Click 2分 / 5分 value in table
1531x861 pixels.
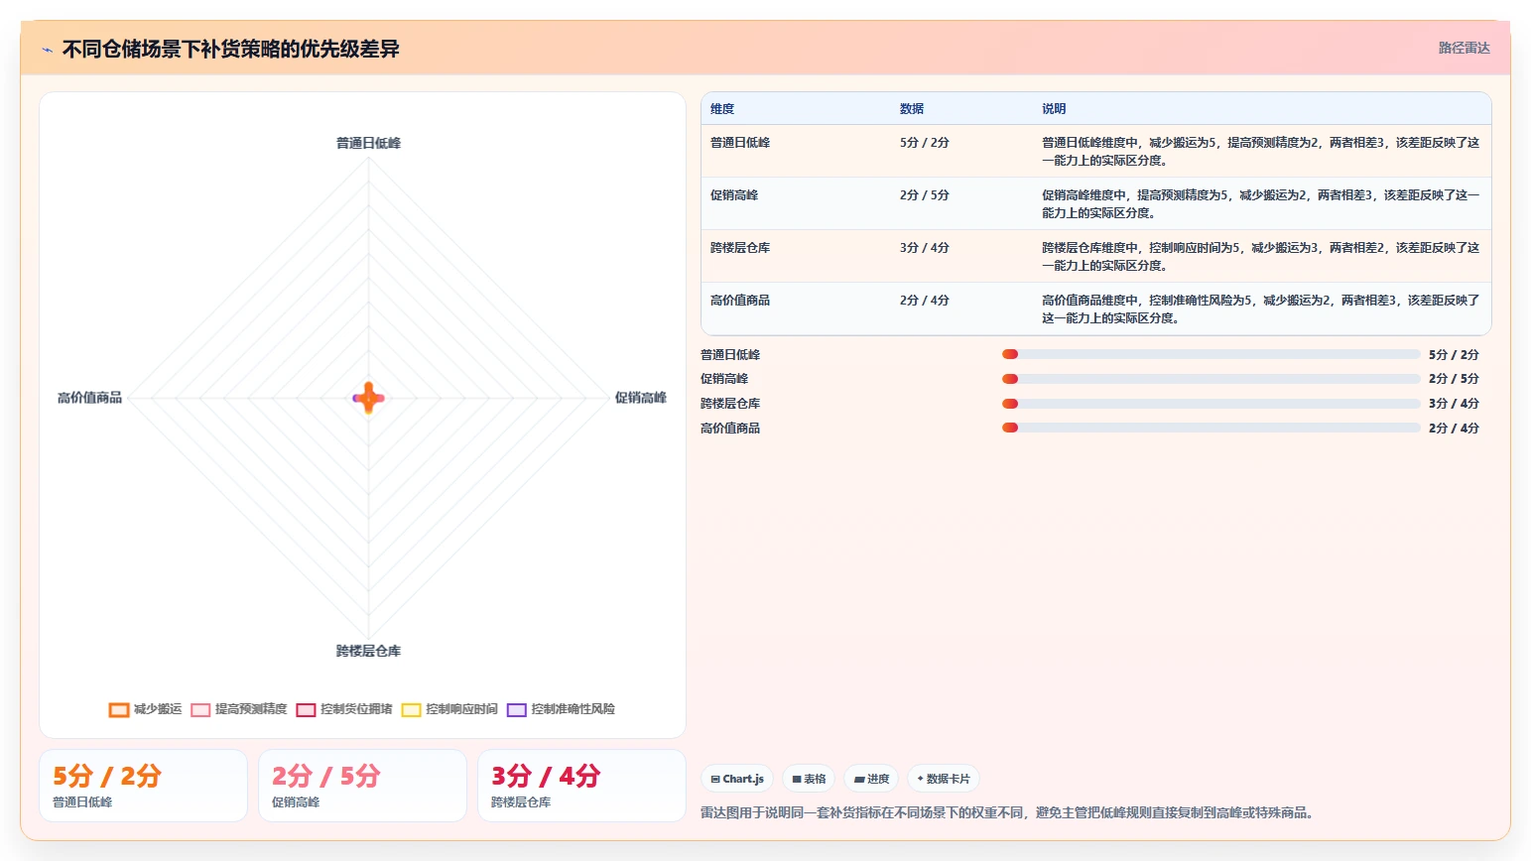click(925, 195)
